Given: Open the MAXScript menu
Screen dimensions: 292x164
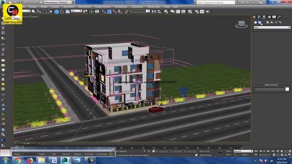Looking at the screenshot, I should [x=154, y=7].
